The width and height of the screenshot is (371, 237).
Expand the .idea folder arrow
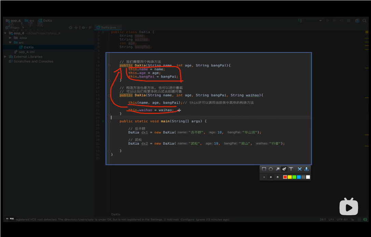(x=10, y=38)
